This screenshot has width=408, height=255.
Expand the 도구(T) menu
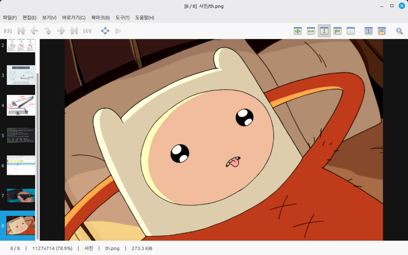[x=122, y=18]
